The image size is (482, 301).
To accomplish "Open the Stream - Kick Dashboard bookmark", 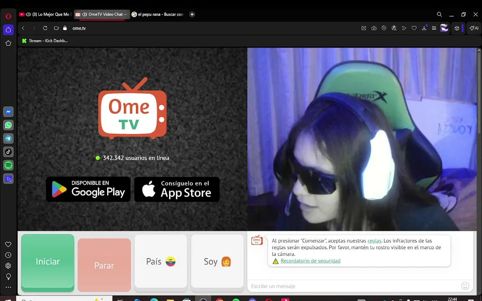I will pos(45,41).
